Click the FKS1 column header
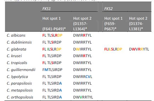 coord(46,9)
